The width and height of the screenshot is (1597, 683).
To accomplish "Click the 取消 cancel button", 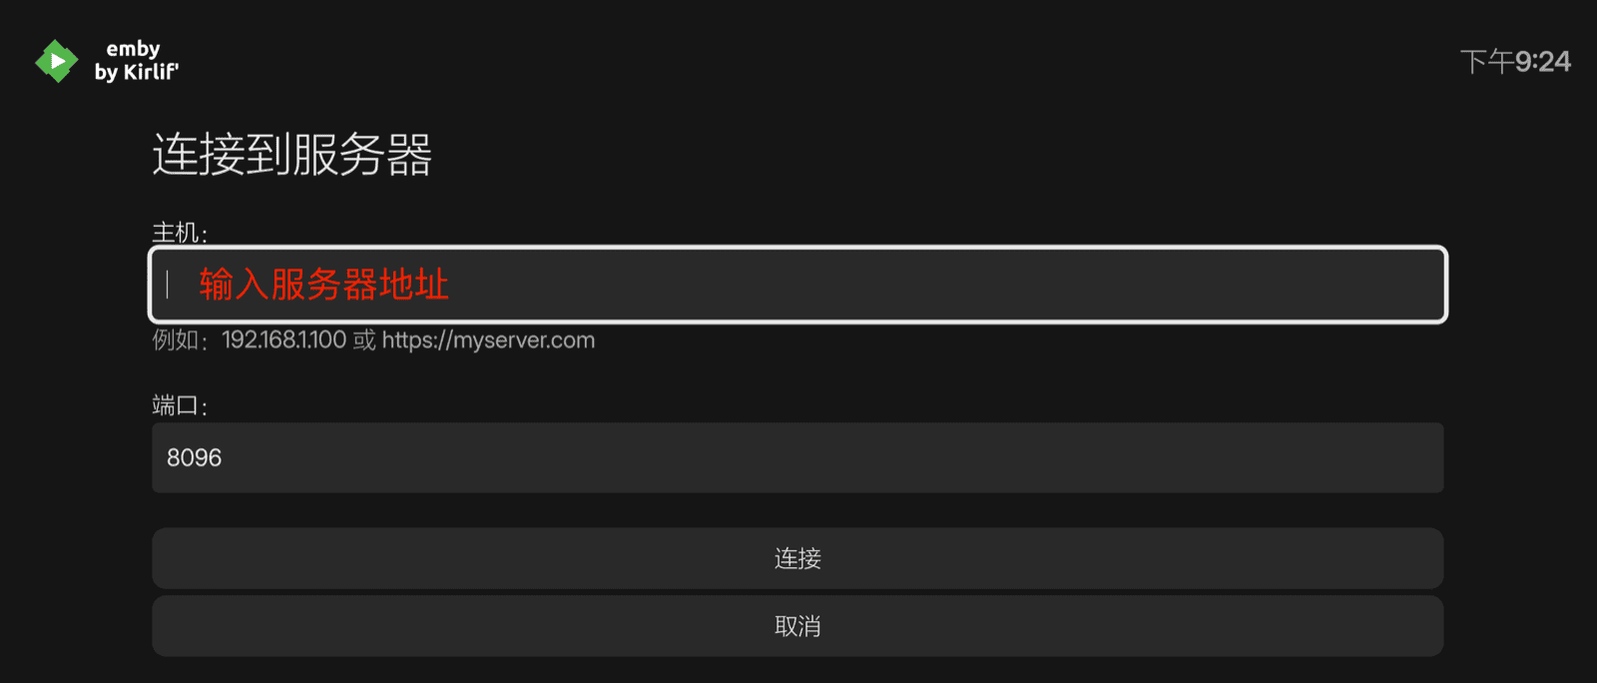I will (x=798, y=626).
